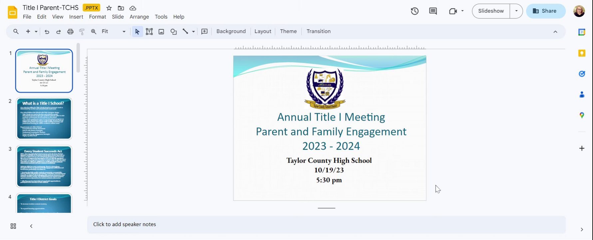Screen dimensions: 593x240
Task: Open the Edit menu
Action: coord(42,17)
